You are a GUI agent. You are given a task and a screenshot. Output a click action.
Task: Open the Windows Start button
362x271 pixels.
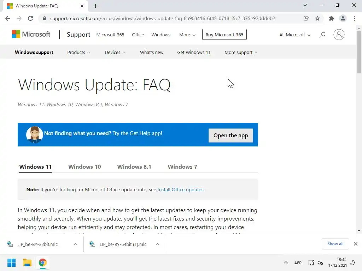pos(11,263)
